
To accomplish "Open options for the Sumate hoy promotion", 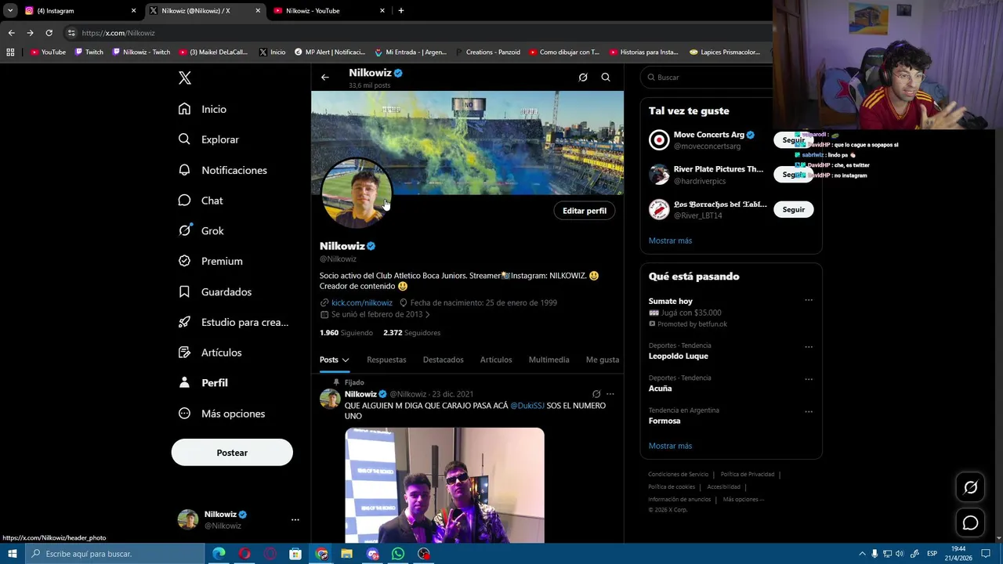I will 809,300.
